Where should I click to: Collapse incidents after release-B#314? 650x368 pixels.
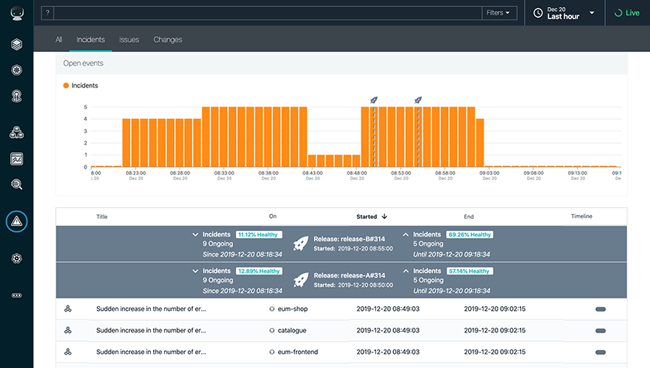(x=405, y=235)
